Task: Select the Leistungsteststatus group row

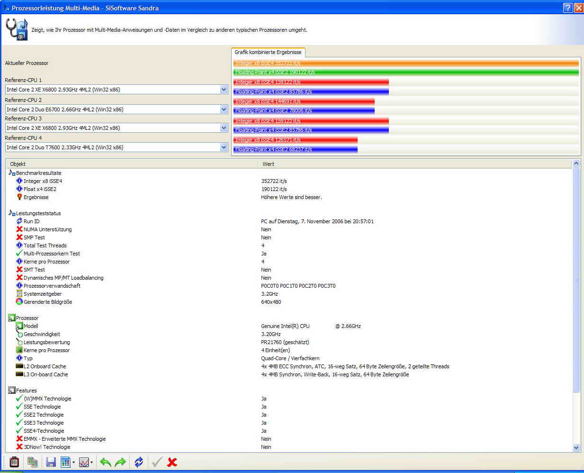Action: (289, 213)
